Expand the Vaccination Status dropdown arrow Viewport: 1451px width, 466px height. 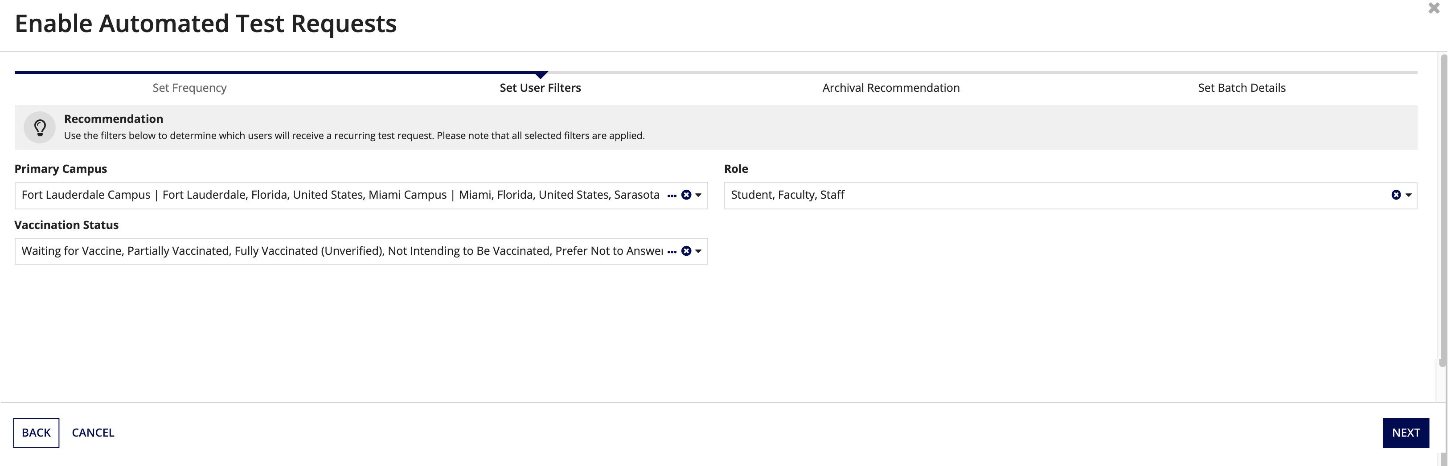point(698,251)
